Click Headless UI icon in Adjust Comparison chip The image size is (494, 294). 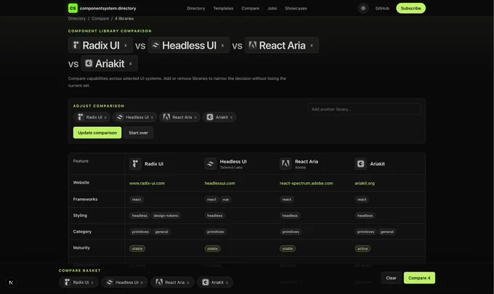[x=120, y=117]
